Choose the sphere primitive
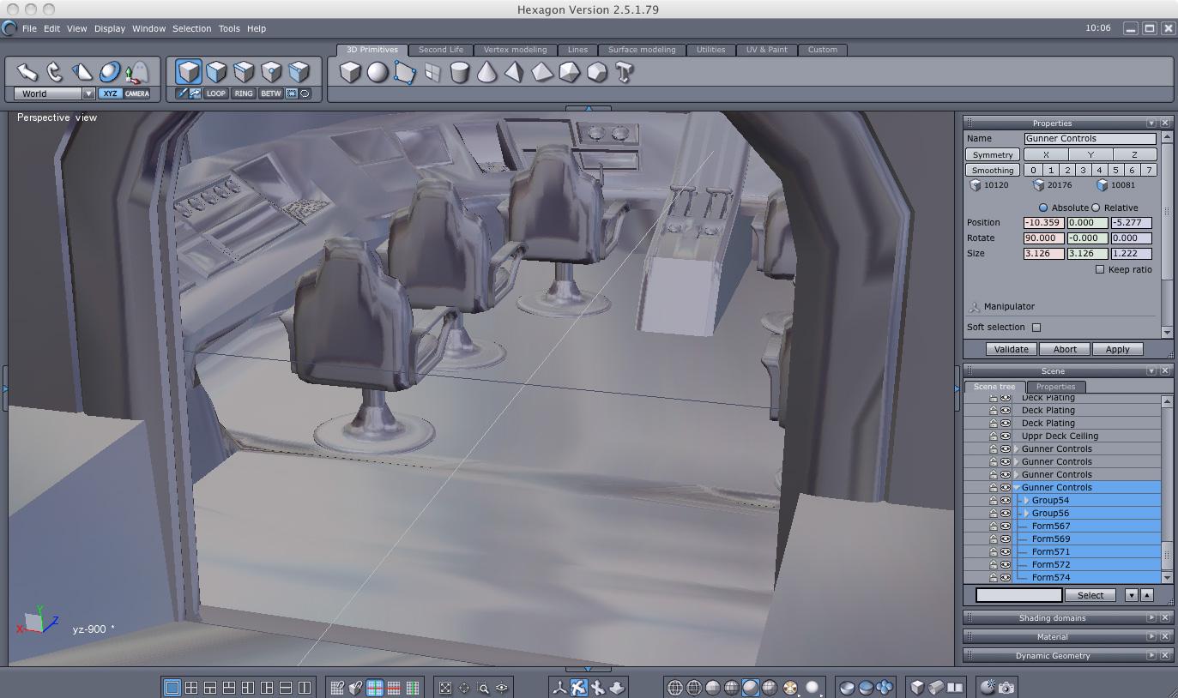This screenshot has height=698, width=1178. pyautogui.click(x=378, y=73)
